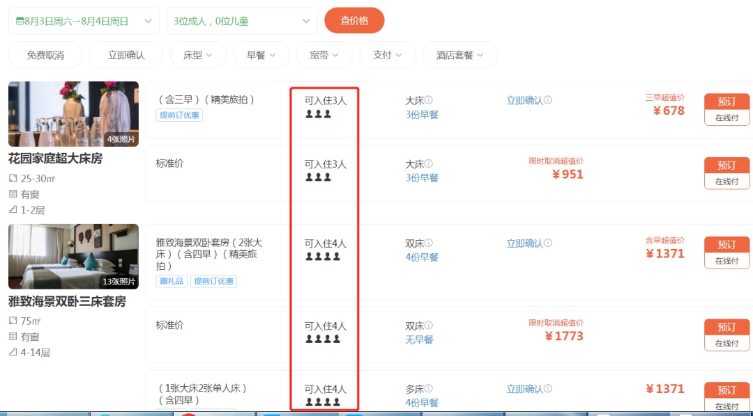Open the guest selector showing 3位成人，0位儿童

coord(241,20)
